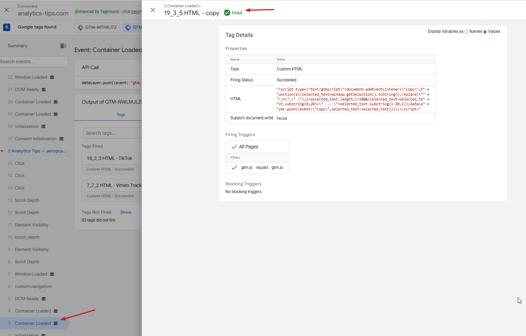Display variables as Values

(x=485, y=32)
